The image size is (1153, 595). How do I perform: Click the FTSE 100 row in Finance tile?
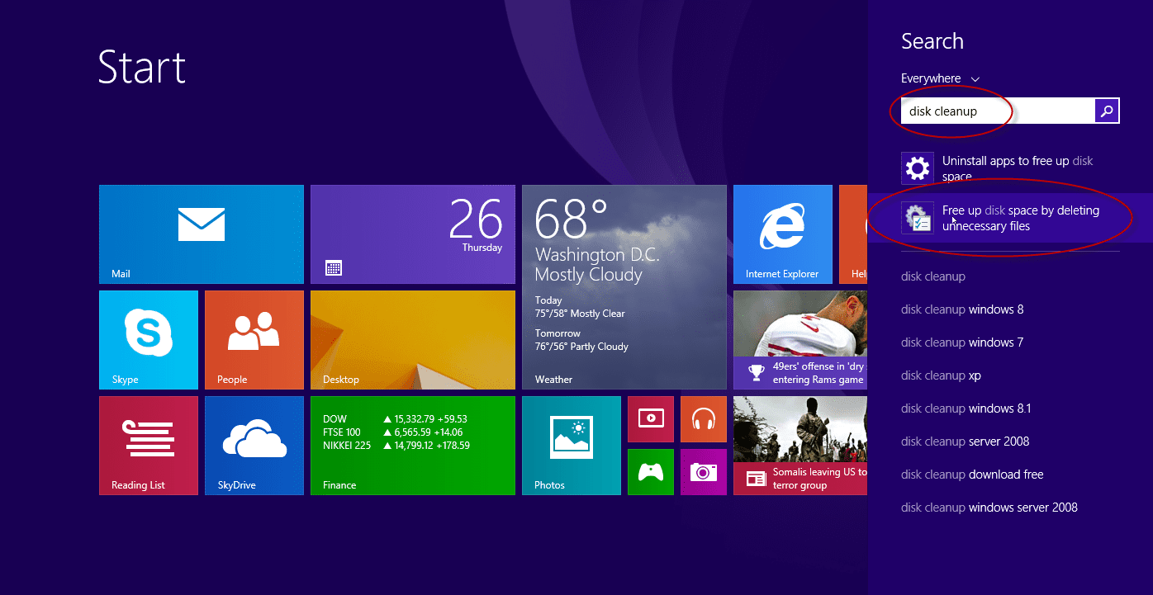pyautogui.click(x=393, y=432)
